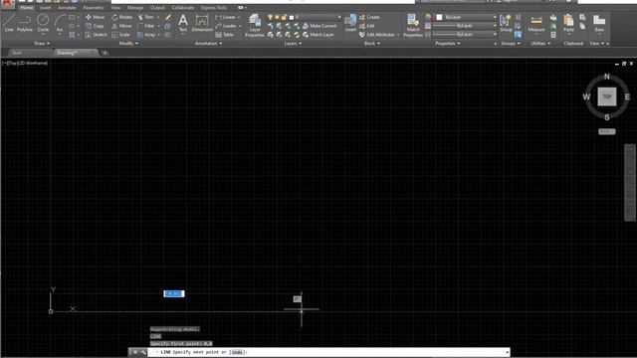Click the Group tool
This screenshot has width=637, height=358.
pyautogui.click(x=506, y=23)
